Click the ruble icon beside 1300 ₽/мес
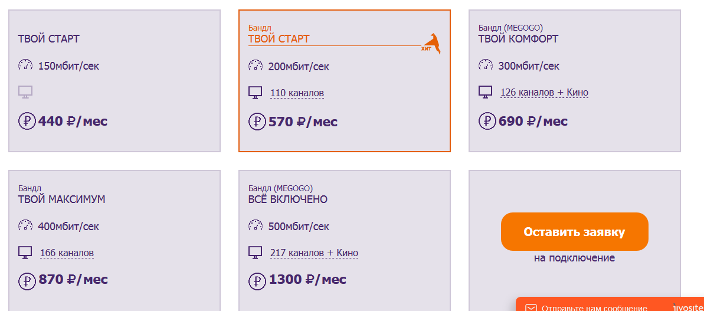 click(257, 281)
